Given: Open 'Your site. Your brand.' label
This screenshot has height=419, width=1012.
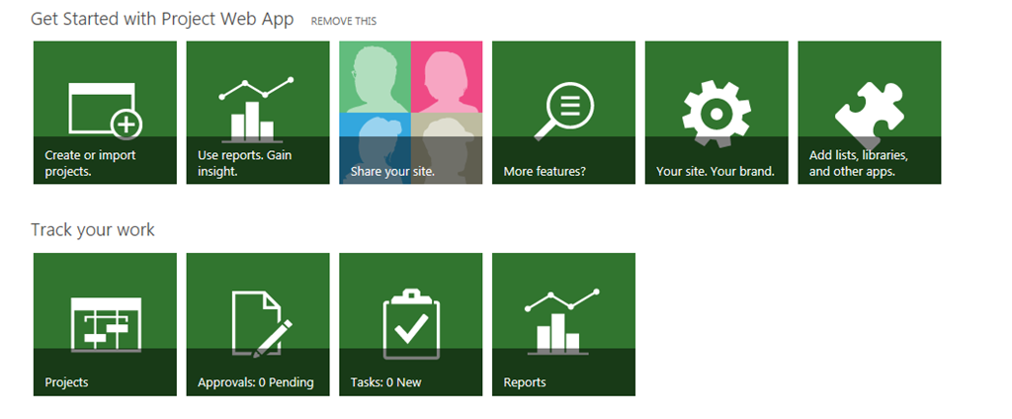Looking at the screenshot, I should tap(716, 172).
